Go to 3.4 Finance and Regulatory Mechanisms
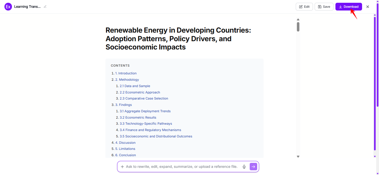Image resolution: width=379 pixels, height=175 pixels. coord(150,130)
